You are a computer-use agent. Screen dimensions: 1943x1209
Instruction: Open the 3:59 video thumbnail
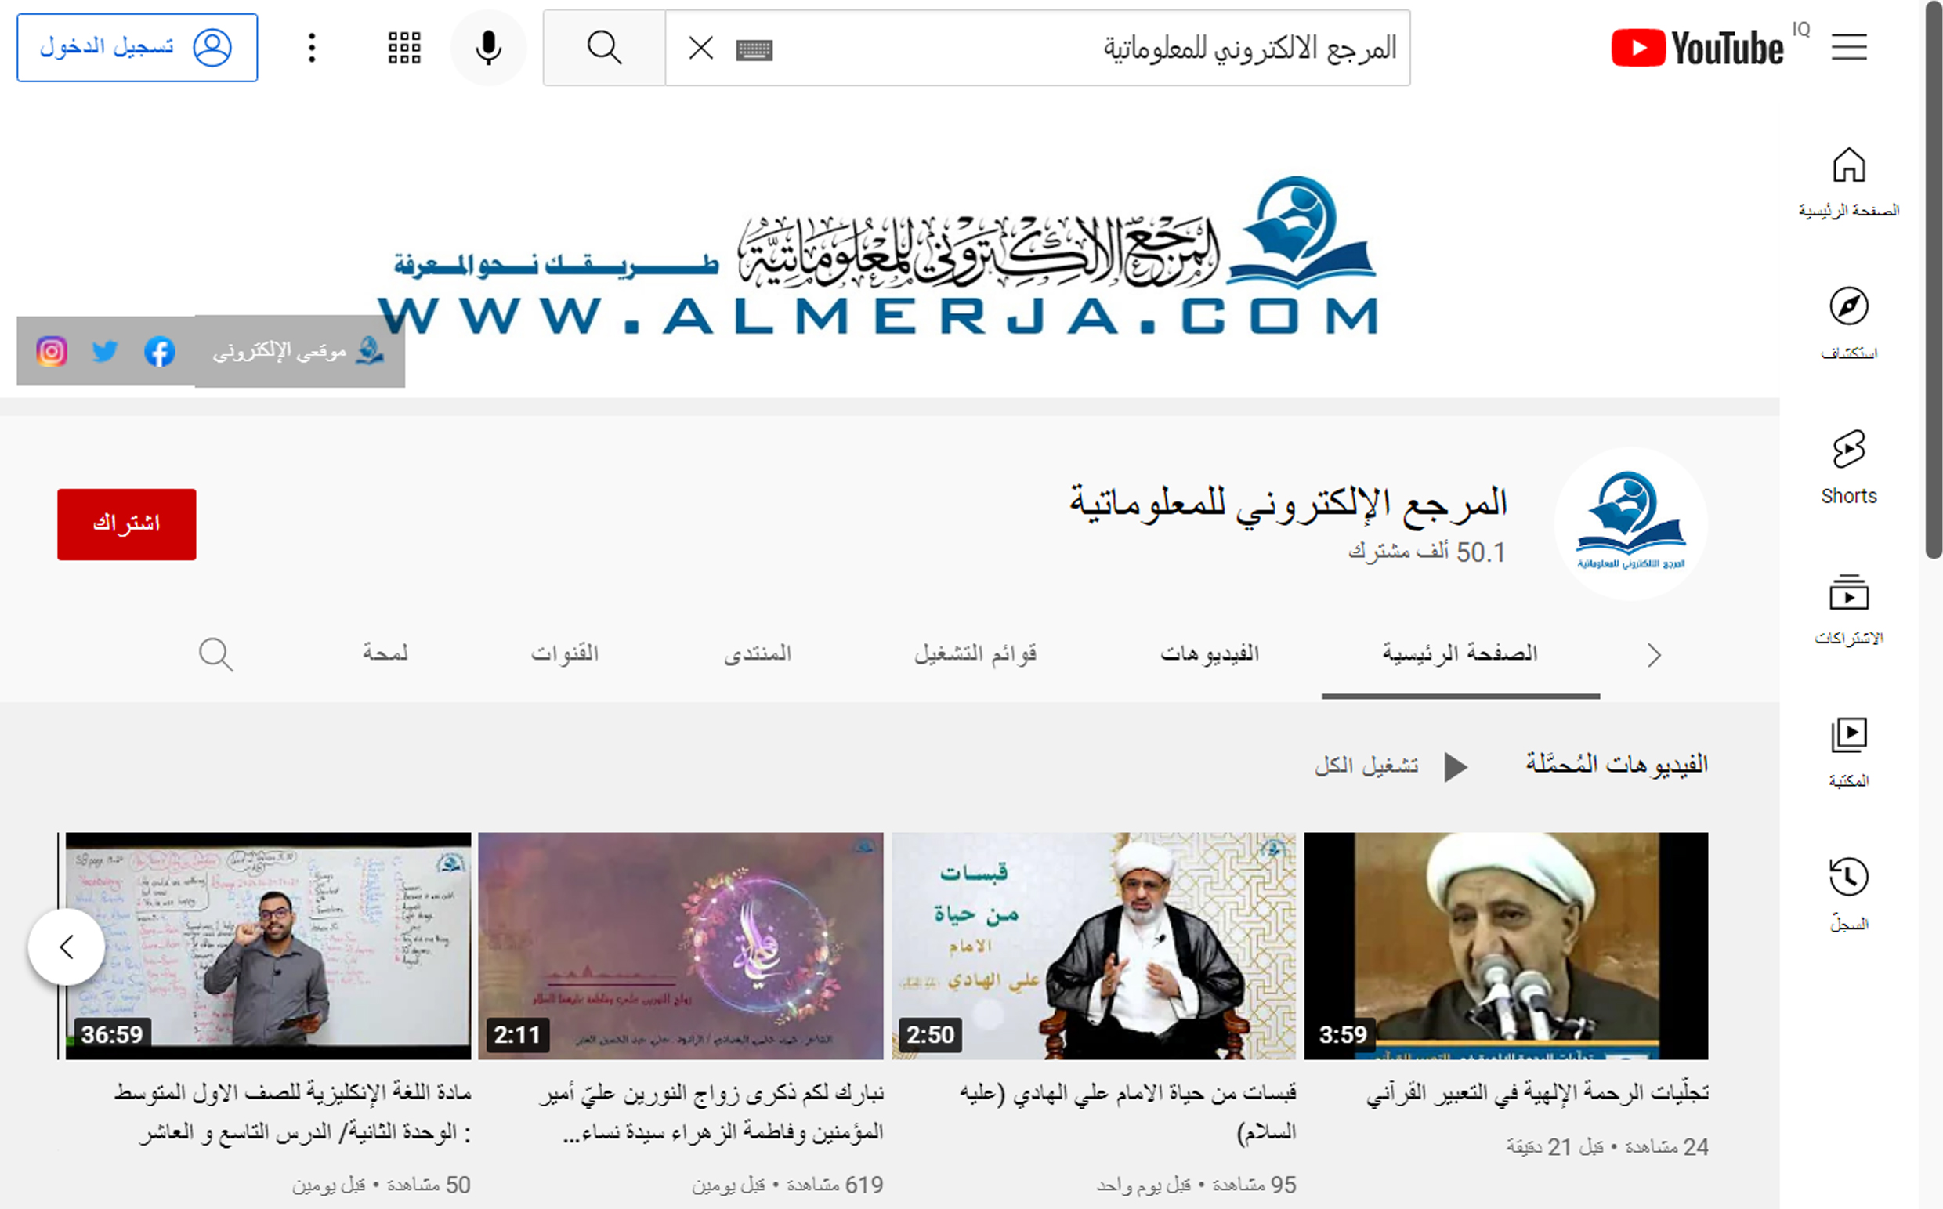click(1506, 946)
